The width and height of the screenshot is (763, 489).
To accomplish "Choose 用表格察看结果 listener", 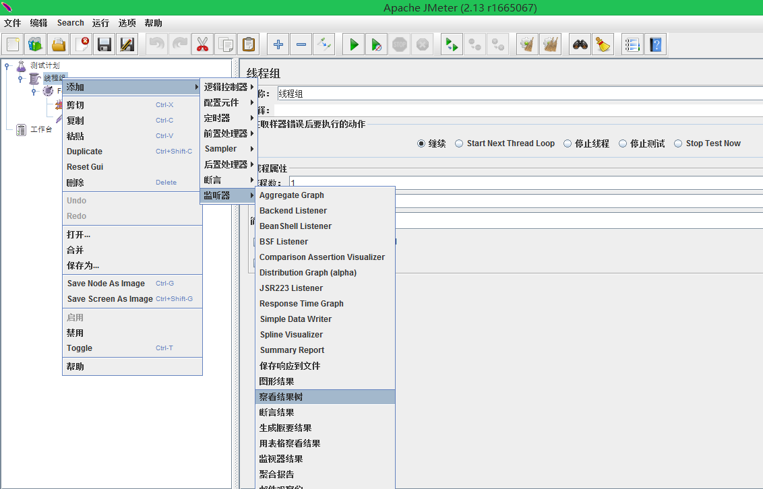I will click(325, 443).
